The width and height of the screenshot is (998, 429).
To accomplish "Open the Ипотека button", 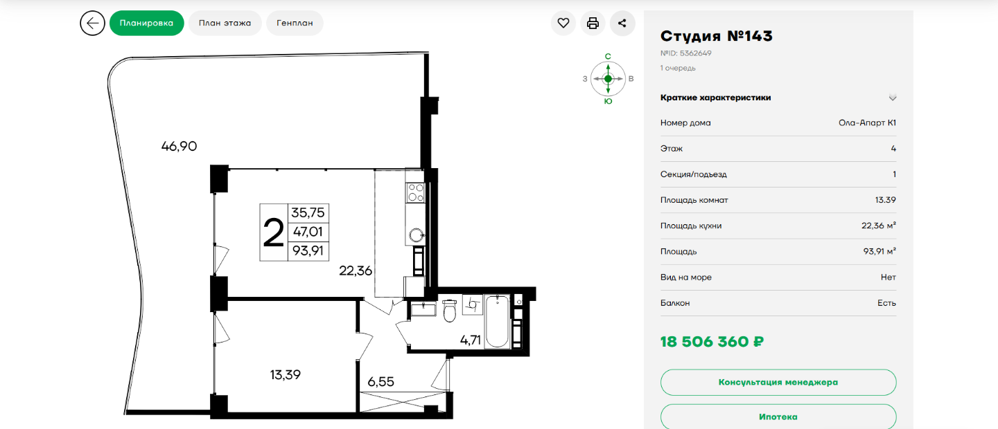I will (778, 417).
